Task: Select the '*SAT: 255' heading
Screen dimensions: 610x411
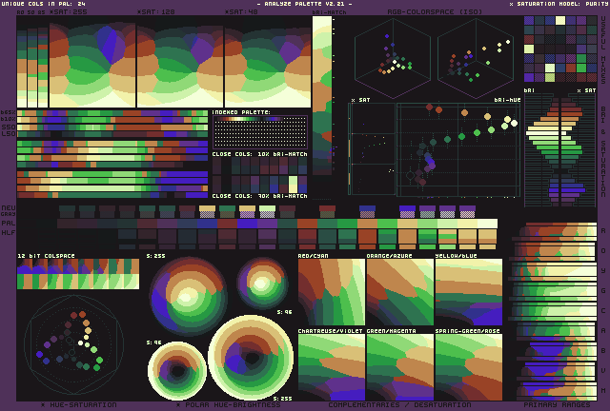Action: coord(69,12)
